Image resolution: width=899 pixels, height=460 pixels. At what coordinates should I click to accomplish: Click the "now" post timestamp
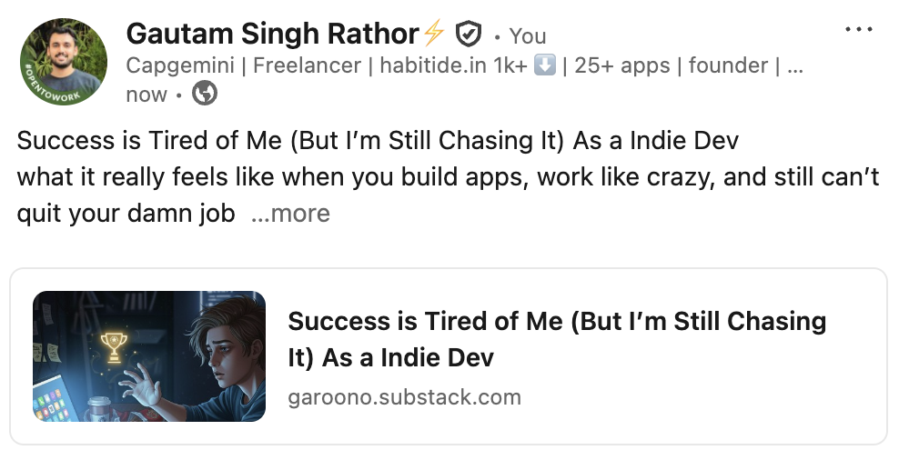146,95
